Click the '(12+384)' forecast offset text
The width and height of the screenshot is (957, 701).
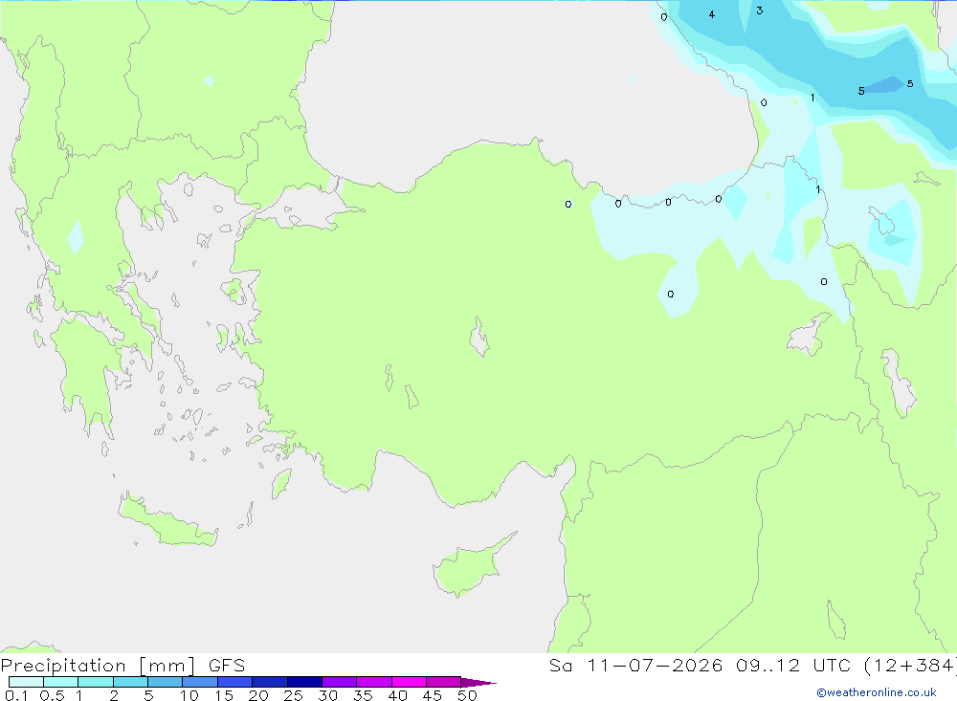coord(910,666)
